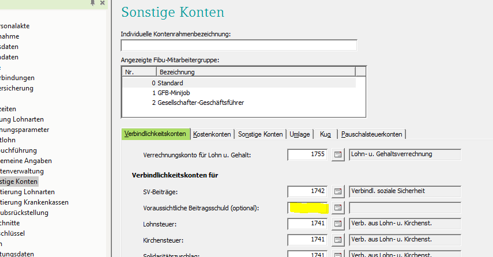Click the Individuelle Kontenrahmenbezeichnung text field
The height and width of the screenshot is (257, 493).
[239, 46]
